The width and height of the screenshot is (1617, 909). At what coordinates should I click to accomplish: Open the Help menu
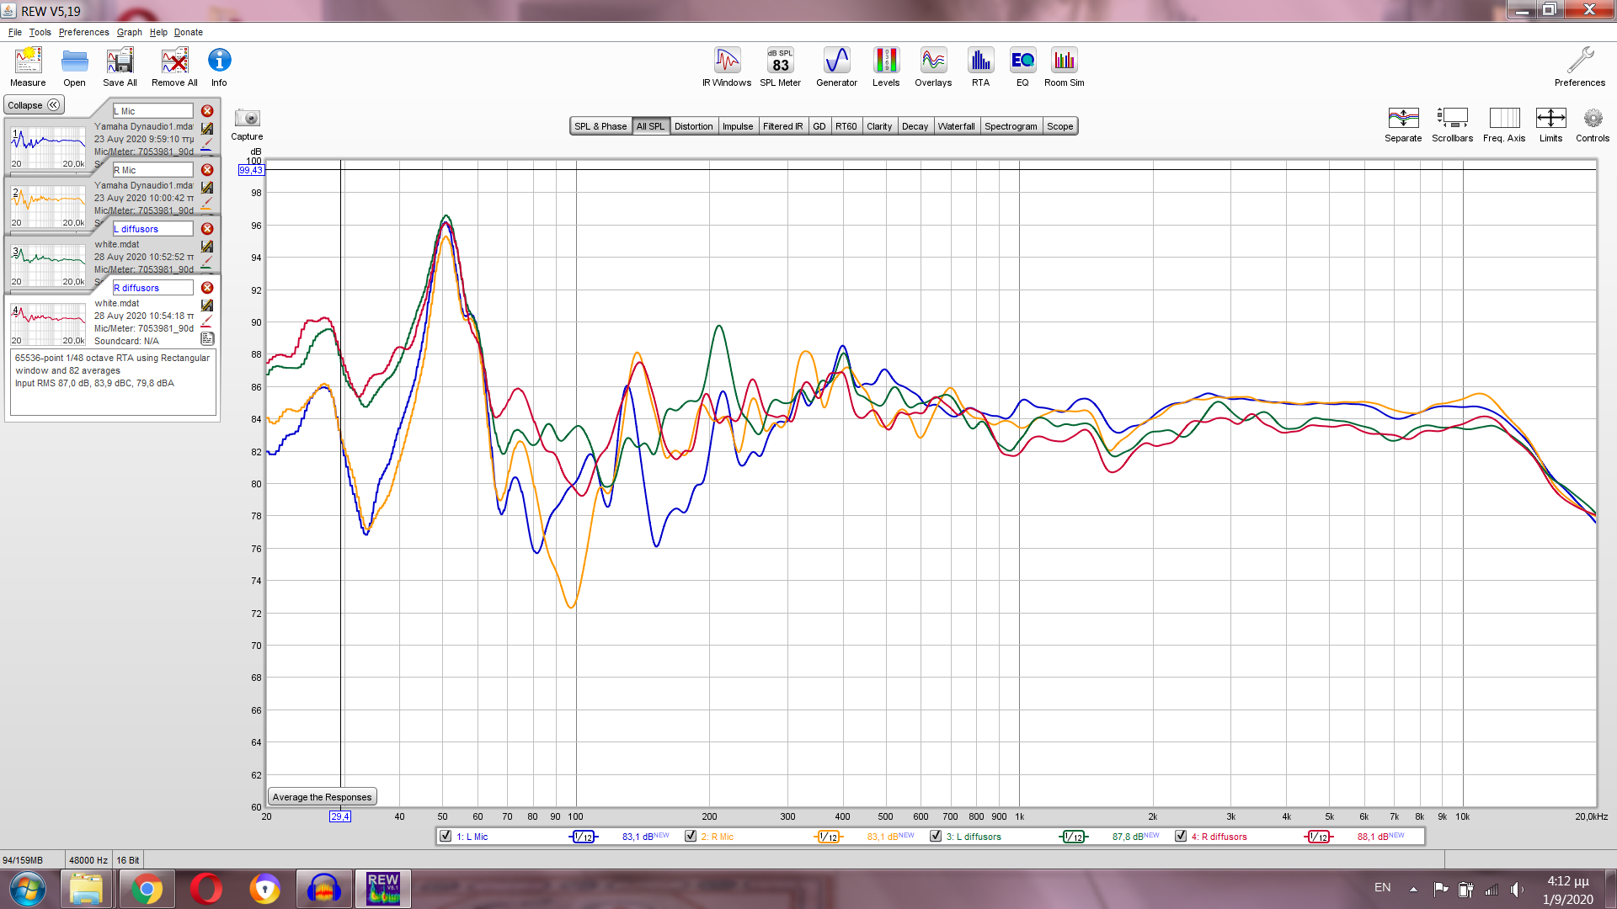[x=158, y=32]
